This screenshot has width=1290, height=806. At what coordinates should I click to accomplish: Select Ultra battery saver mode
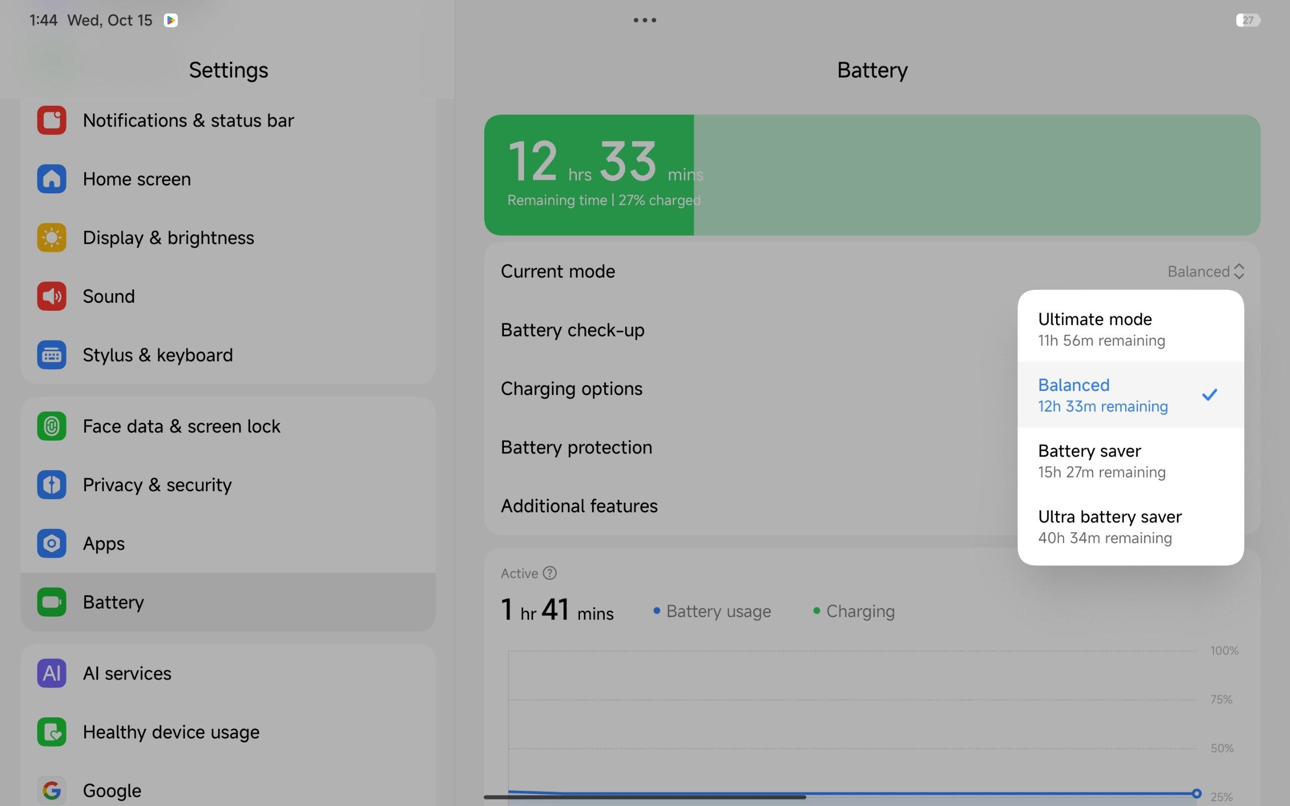click(x=1130, y=527)
